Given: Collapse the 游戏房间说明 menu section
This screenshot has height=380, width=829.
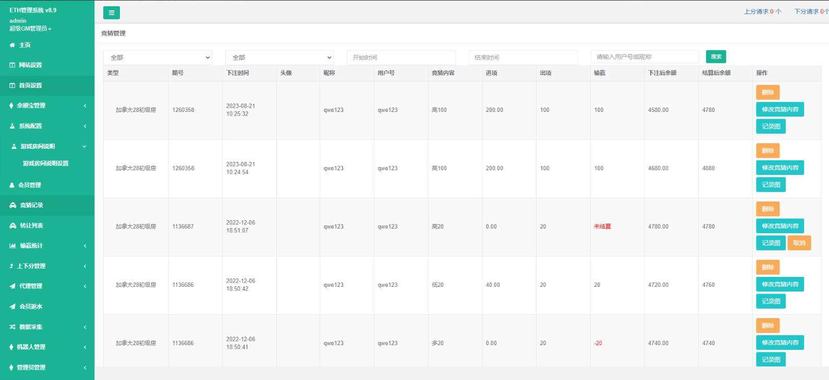Looking at the screenshot, I should (x=84, y=147).
